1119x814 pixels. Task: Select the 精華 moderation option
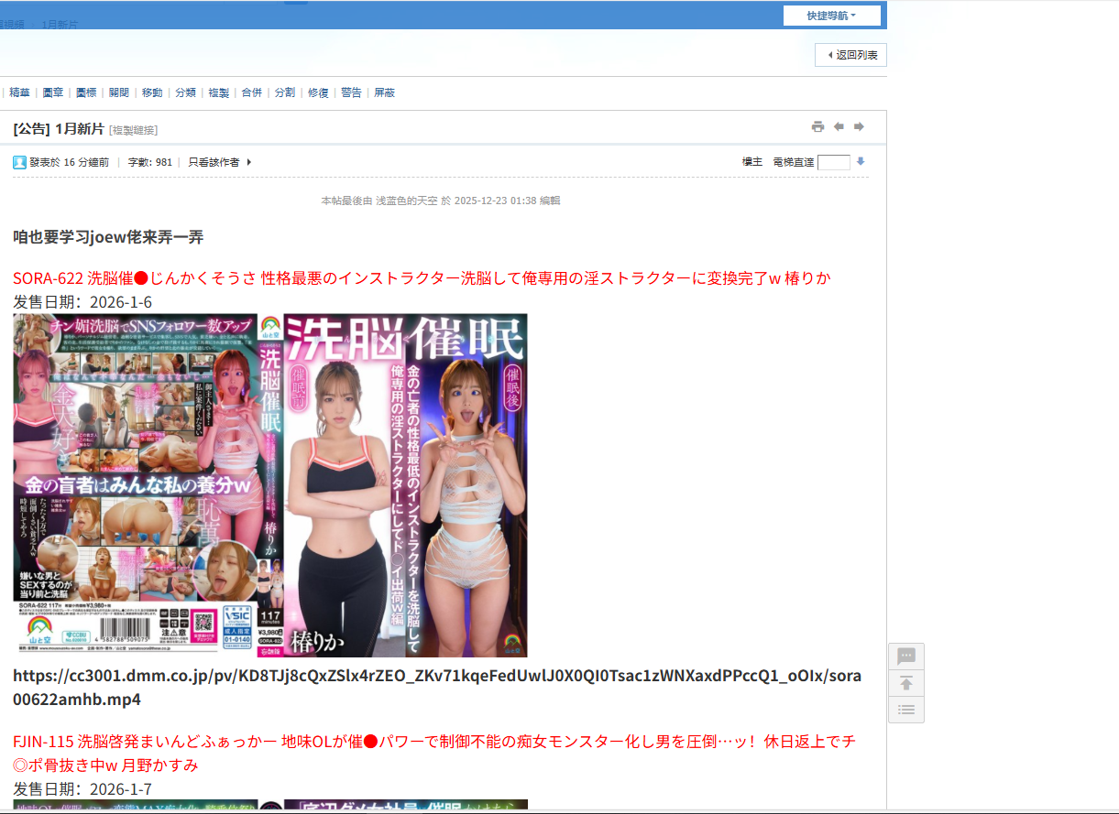19,92
